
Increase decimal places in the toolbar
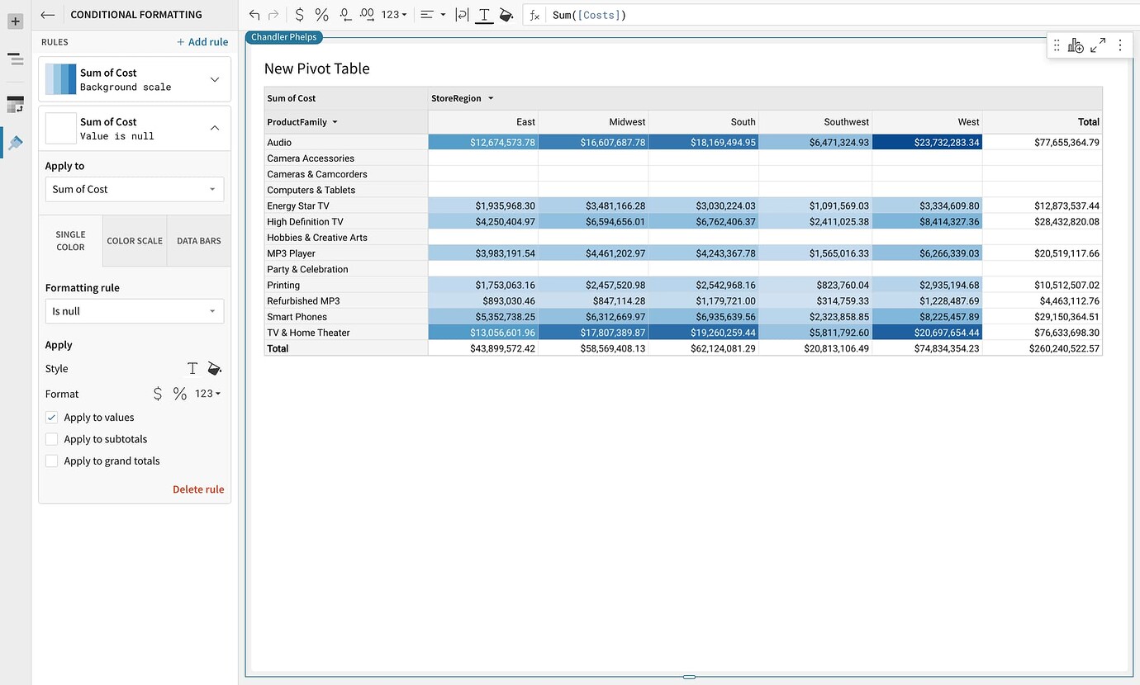point(367,14)
